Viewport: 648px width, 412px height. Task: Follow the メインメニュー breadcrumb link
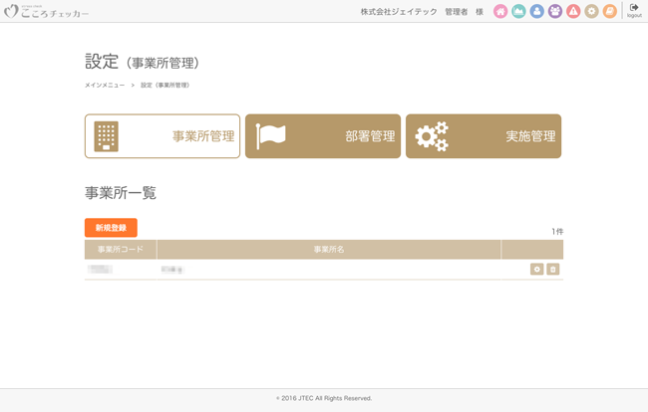click(x=105, y=85)
